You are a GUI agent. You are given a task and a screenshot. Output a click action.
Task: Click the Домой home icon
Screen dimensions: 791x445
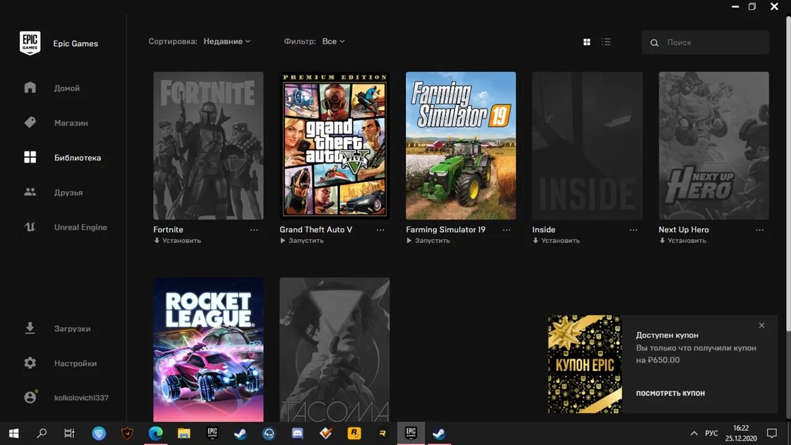(x=30, y=87)
